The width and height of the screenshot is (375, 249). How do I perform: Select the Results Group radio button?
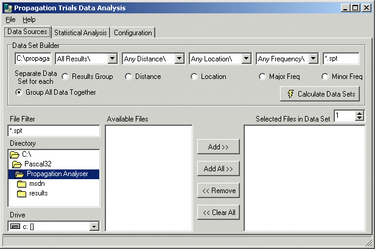[x=65, y=77]
